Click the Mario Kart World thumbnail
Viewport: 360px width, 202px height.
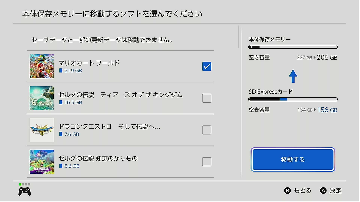pyautogui.click(x=42, y=66)
